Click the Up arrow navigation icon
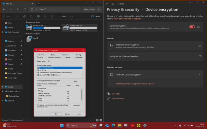Viewport: 207px width, 129px height. 17,9
